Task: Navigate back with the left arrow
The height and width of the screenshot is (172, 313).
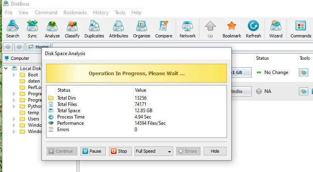Action: coord(8,47)
